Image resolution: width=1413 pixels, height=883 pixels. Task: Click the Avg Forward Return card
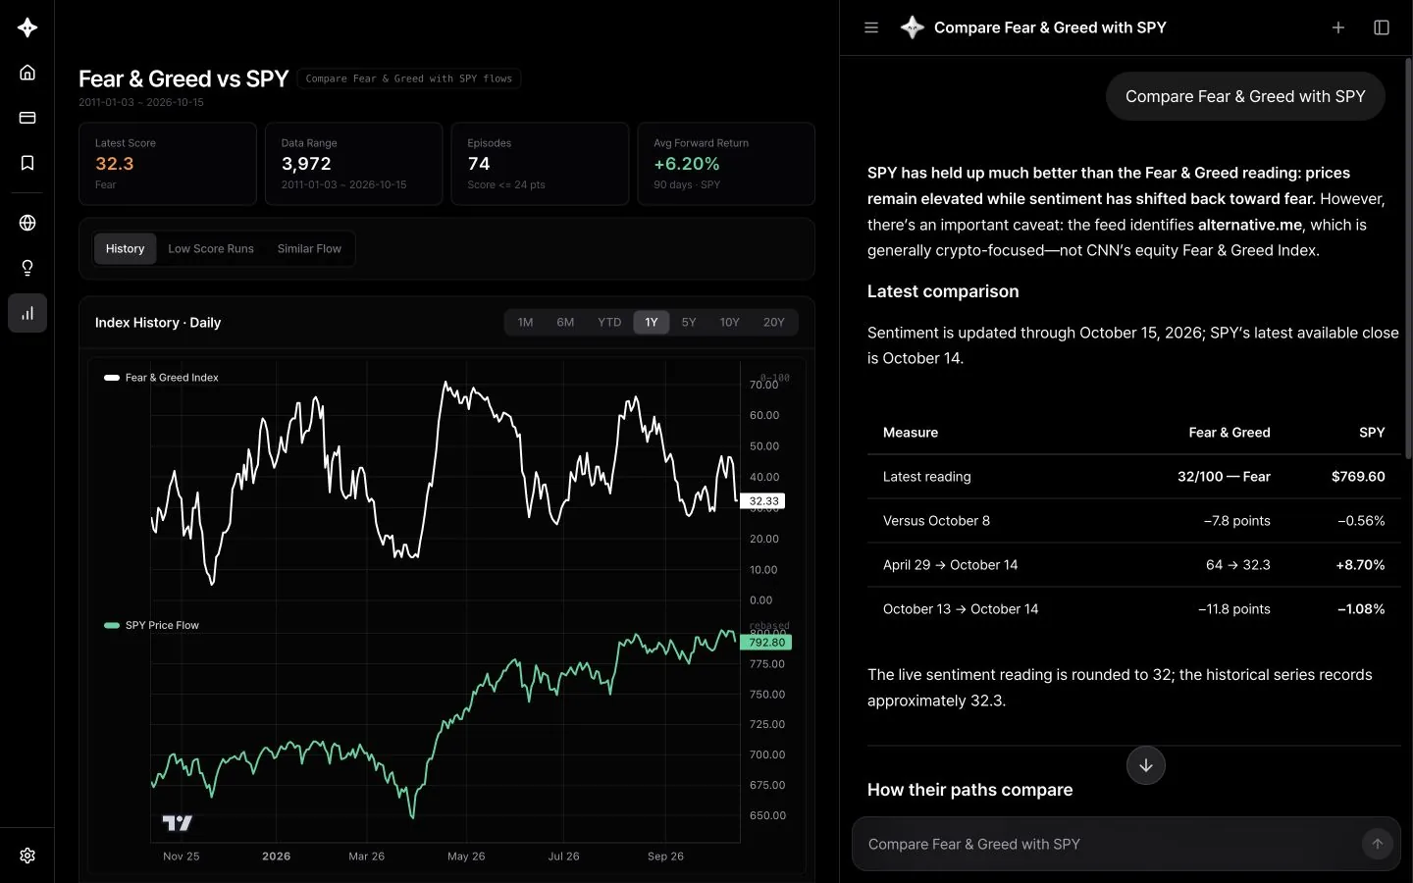click(726, 164)
